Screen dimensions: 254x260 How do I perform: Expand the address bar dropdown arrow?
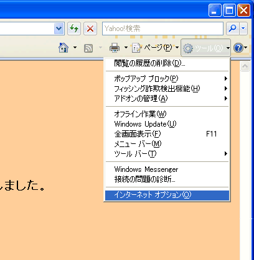59,29
